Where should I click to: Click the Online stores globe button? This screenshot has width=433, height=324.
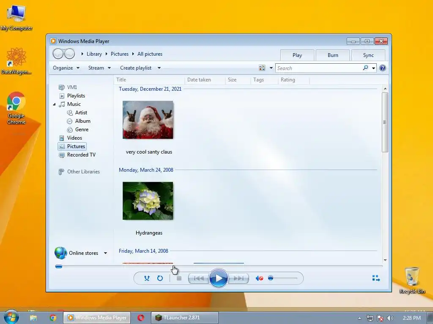click(61, 253)
